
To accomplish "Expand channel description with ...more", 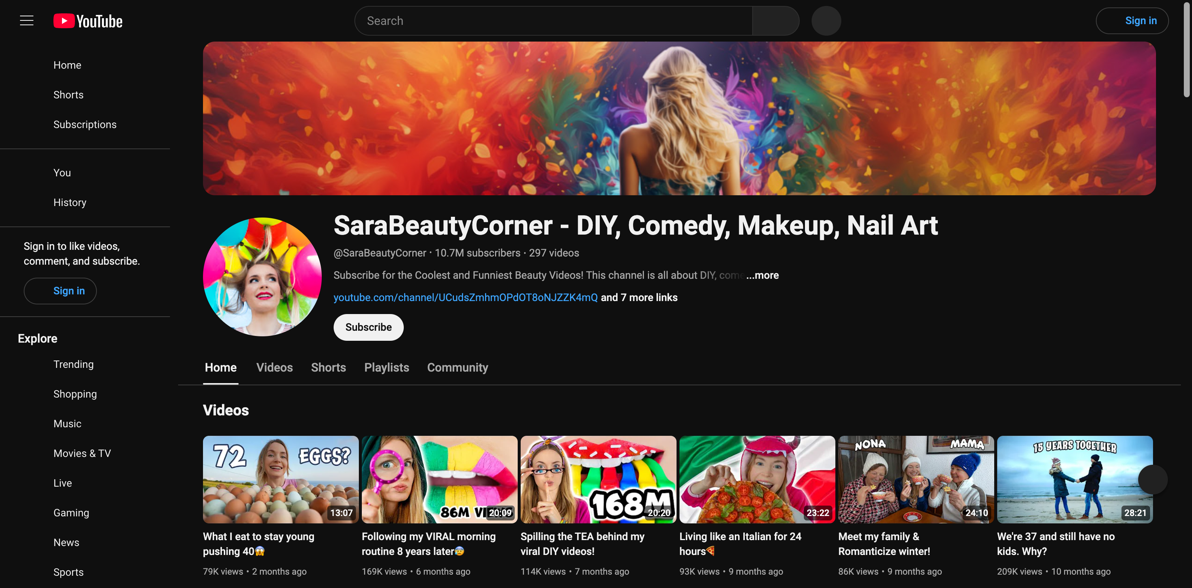I will [763, 275].
